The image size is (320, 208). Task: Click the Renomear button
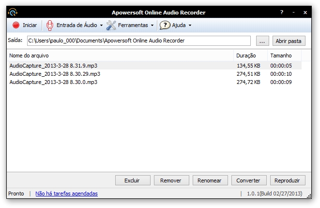click(210, 180)
